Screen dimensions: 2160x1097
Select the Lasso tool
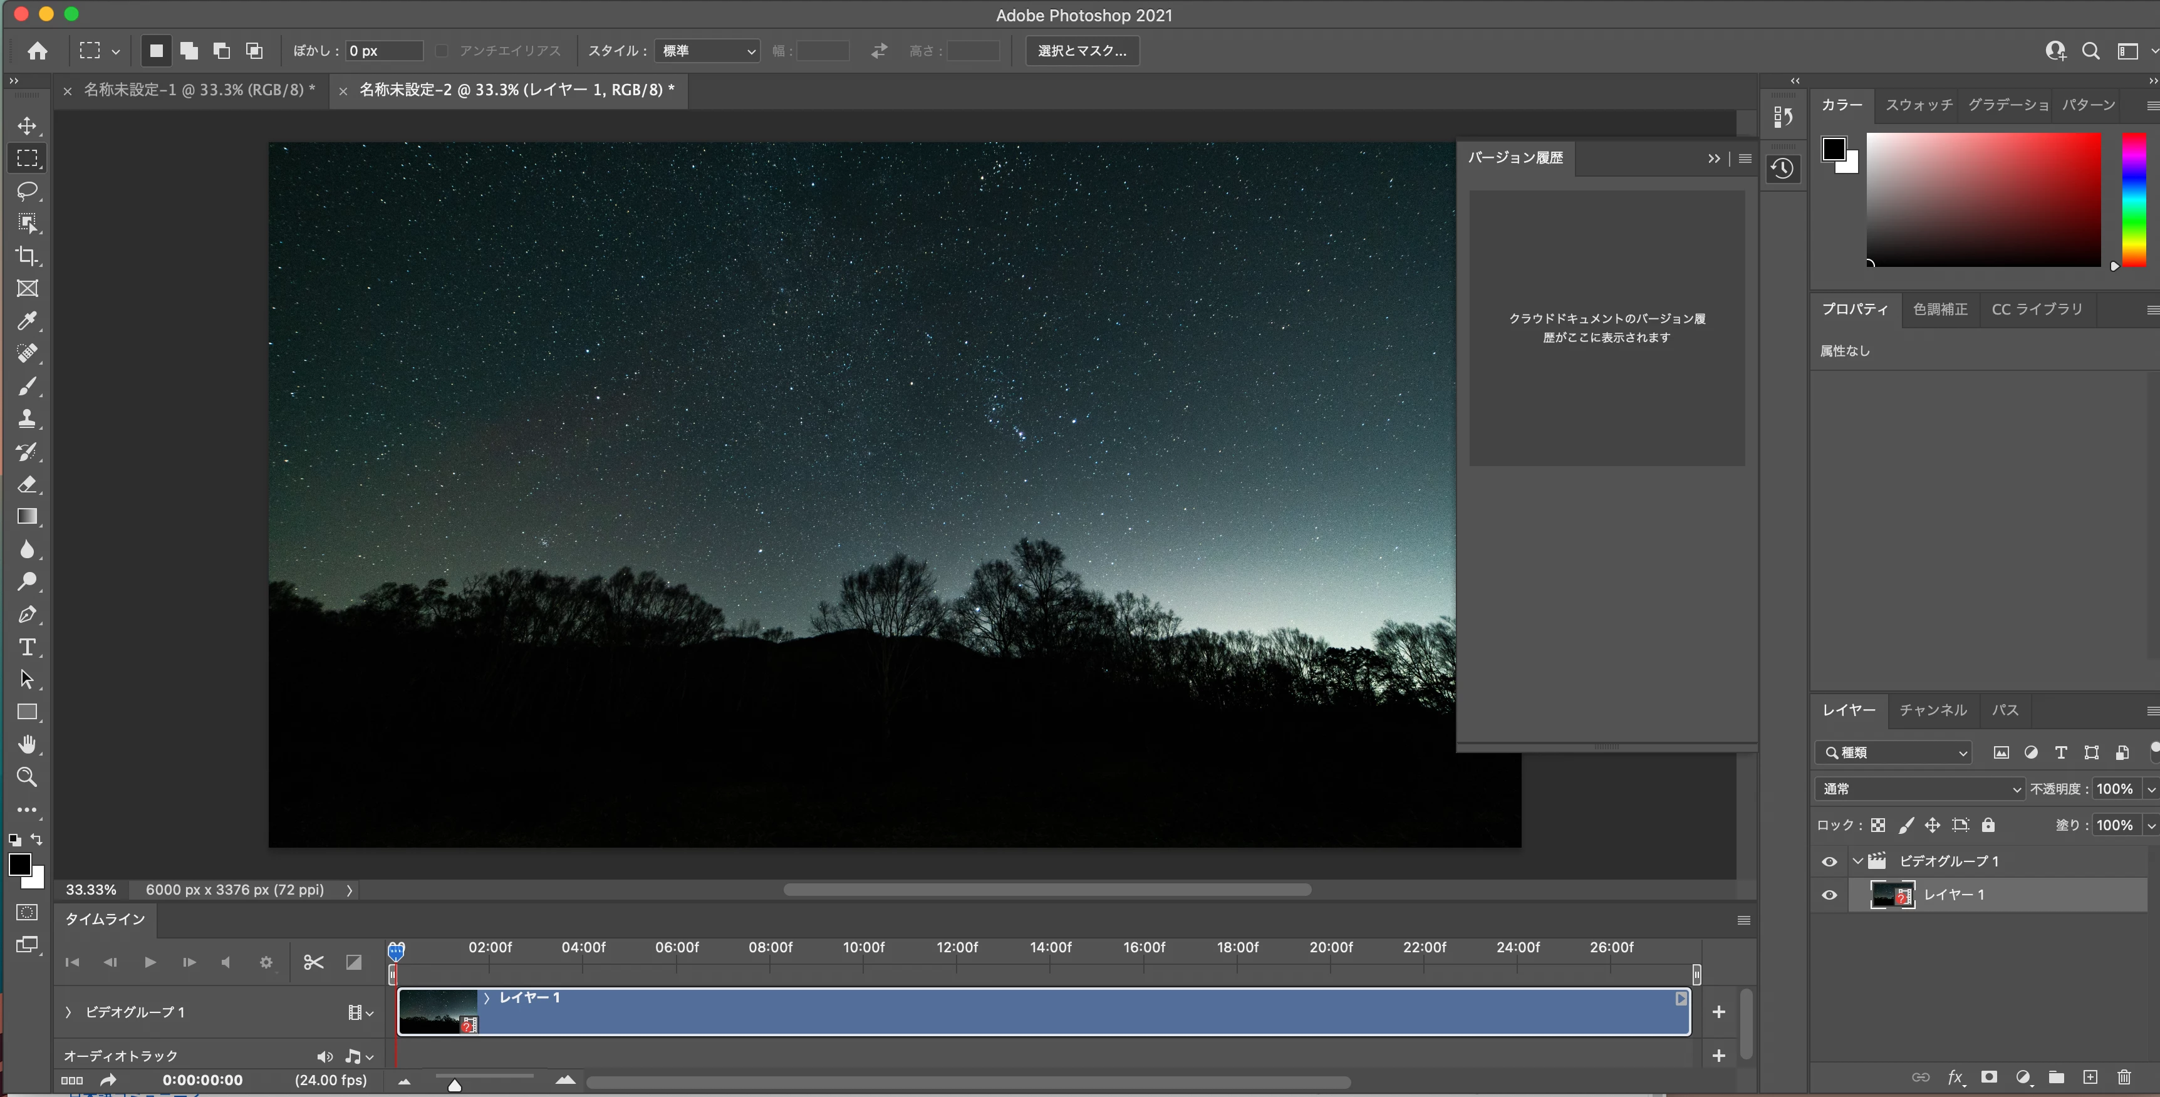click(27, 191)
